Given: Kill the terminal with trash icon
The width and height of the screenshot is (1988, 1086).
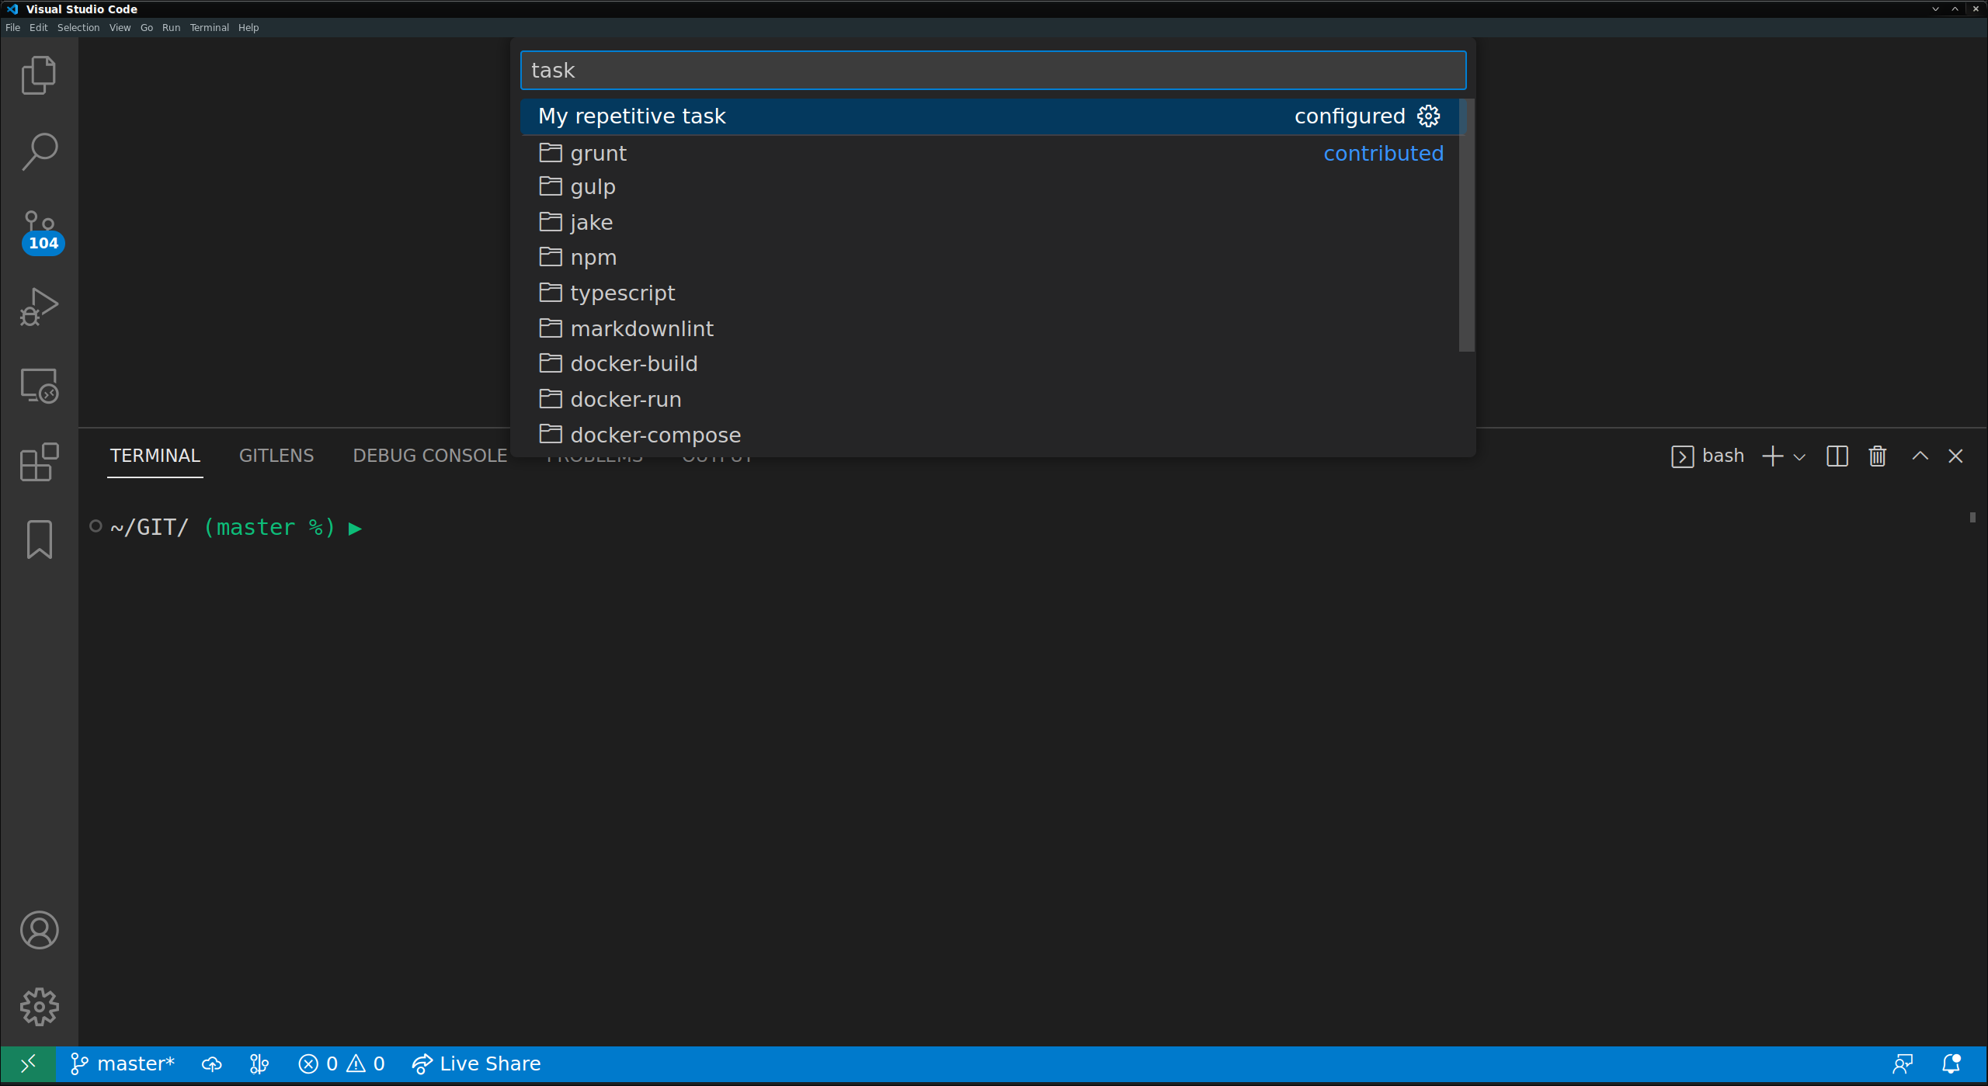Looking at the screenshot, I should point(1877,456).
